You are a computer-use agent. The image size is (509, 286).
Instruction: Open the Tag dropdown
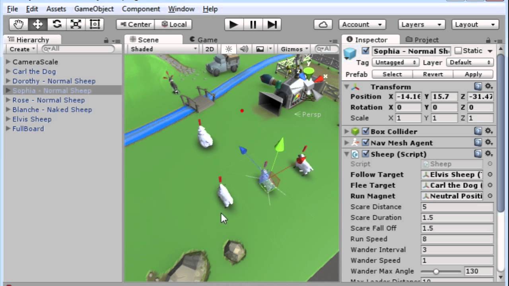tap(395, 62)
